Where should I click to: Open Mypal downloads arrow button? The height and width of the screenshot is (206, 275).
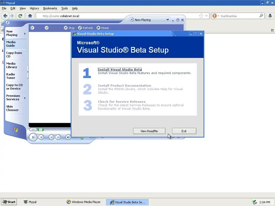(270, 16)
